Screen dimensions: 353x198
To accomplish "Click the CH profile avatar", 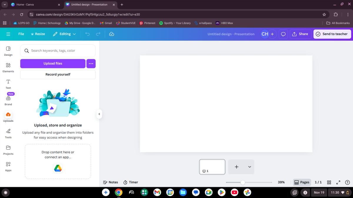I will tap(265, 34).
